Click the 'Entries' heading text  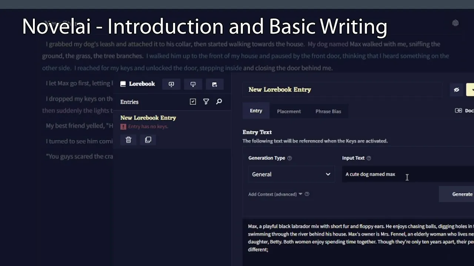click(x=129, y=102)
